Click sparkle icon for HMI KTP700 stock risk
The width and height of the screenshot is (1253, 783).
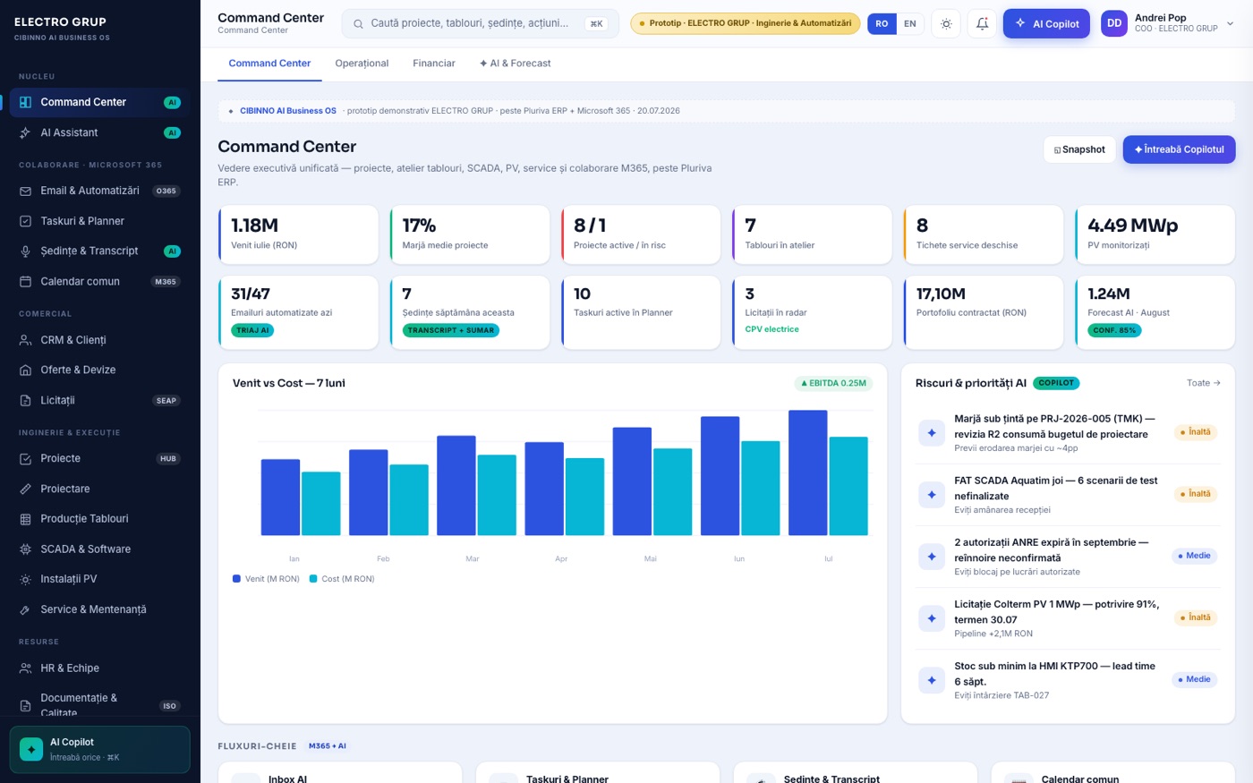pos(932,680)
